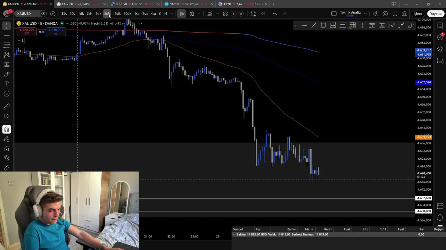Select trend line in favorites toolbar

click(x=314, y=25)
